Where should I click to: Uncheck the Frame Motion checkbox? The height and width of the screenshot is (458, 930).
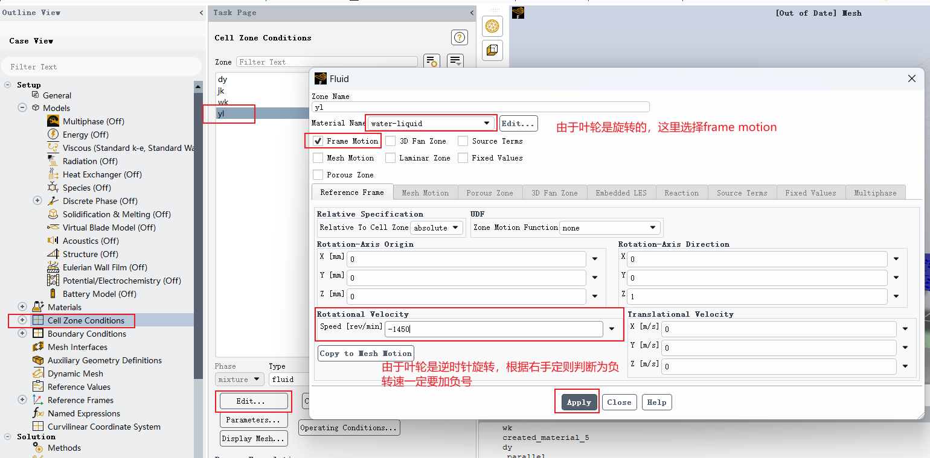coord(318,141)
